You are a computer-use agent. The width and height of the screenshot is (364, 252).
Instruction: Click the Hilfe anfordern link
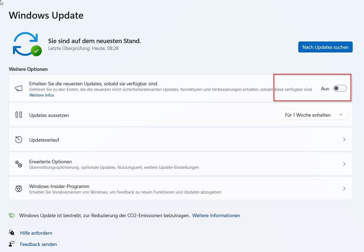(36, 233)
